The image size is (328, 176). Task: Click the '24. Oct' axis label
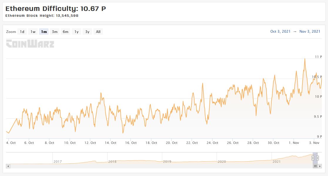pyautogui.click(x=212, y=143)
